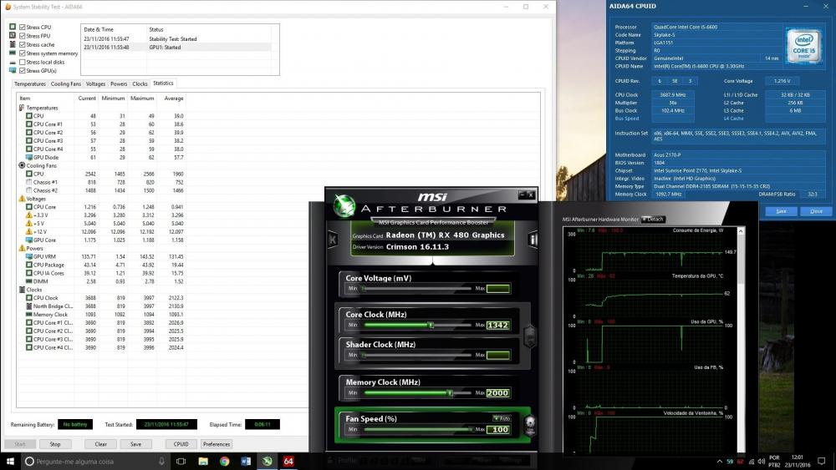Screen dimensions: 836x470
Task: Click the Afterburner info 'i' side button
Action: 533,240
